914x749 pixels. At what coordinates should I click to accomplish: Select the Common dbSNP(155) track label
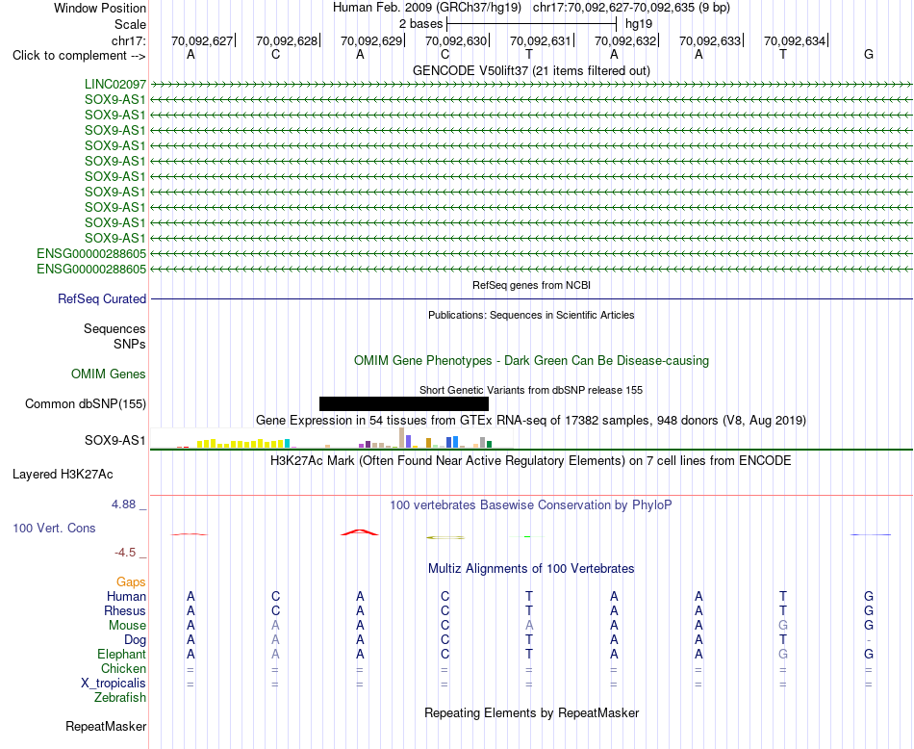coord(85,403)
